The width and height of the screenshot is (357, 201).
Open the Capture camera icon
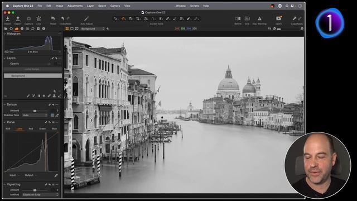point(28,18)
